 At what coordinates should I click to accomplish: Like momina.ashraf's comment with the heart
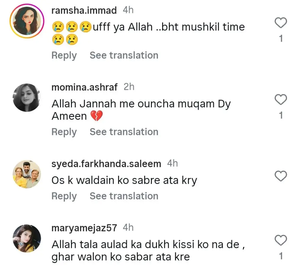tap(281, 100)
